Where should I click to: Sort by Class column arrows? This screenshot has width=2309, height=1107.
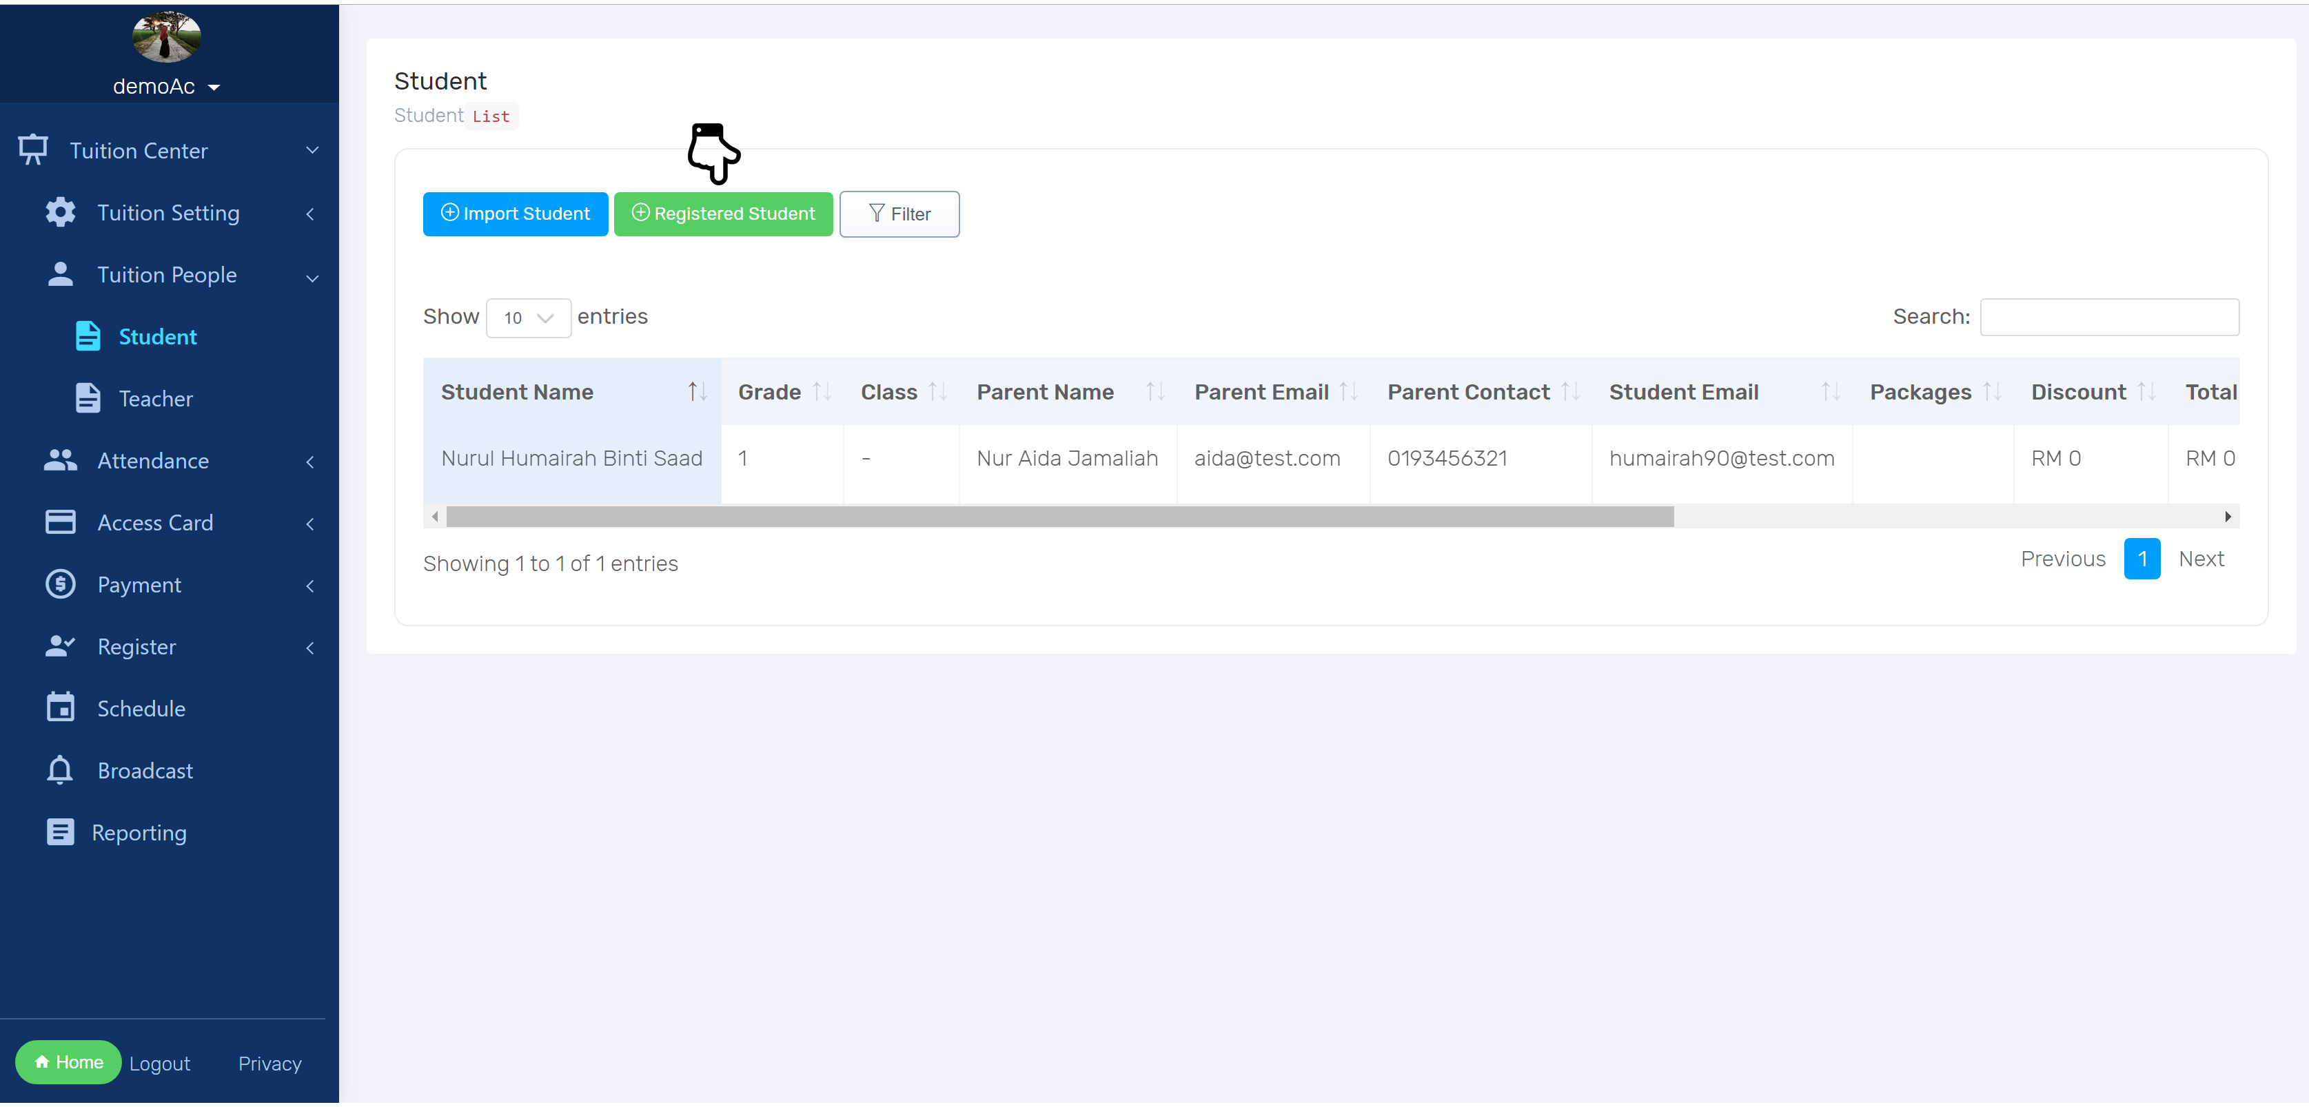click(x=937, y=391)
